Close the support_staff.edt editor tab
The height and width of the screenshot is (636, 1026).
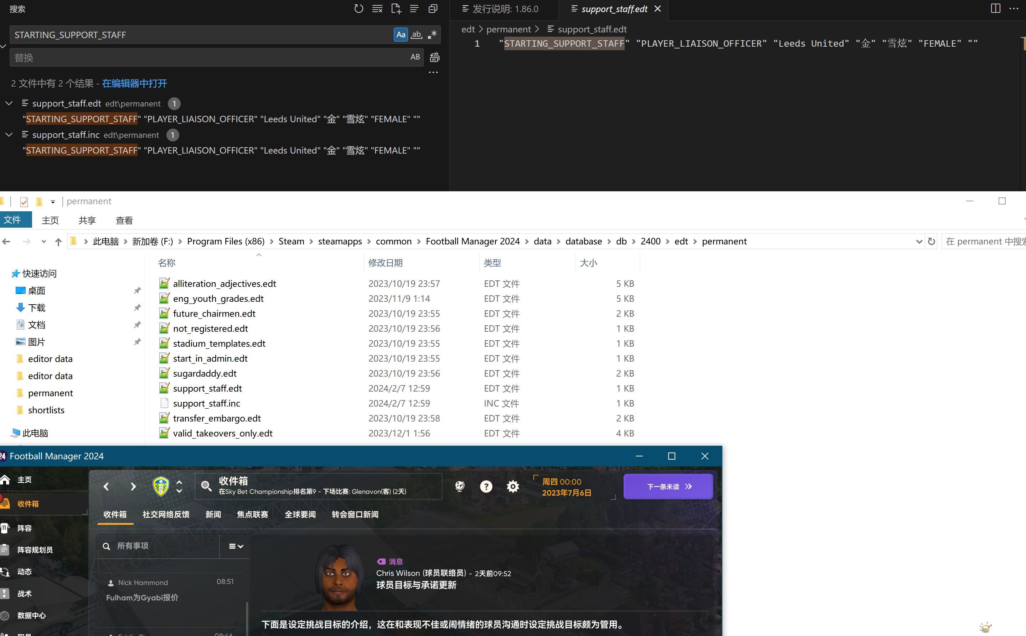(658, 9)
